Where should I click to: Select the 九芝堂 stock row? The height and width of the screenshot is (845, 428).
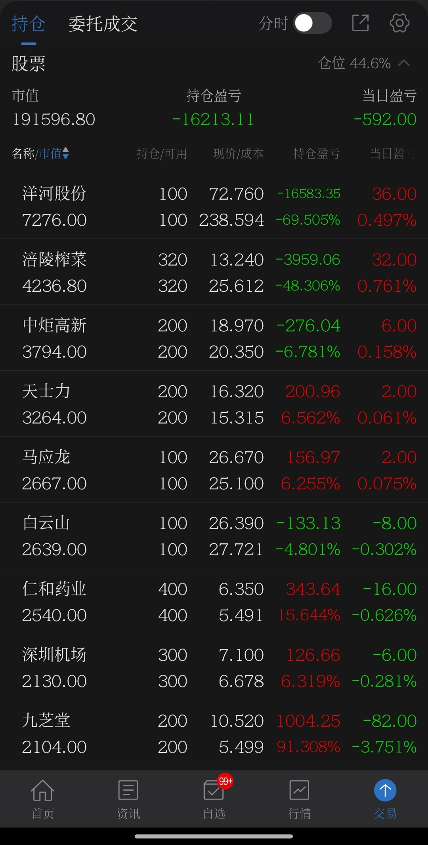pyautogui.click(x=214, y=733)
